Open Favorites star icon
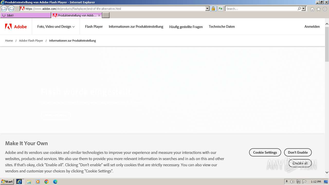Screen dimensions: 329x185 318,9
